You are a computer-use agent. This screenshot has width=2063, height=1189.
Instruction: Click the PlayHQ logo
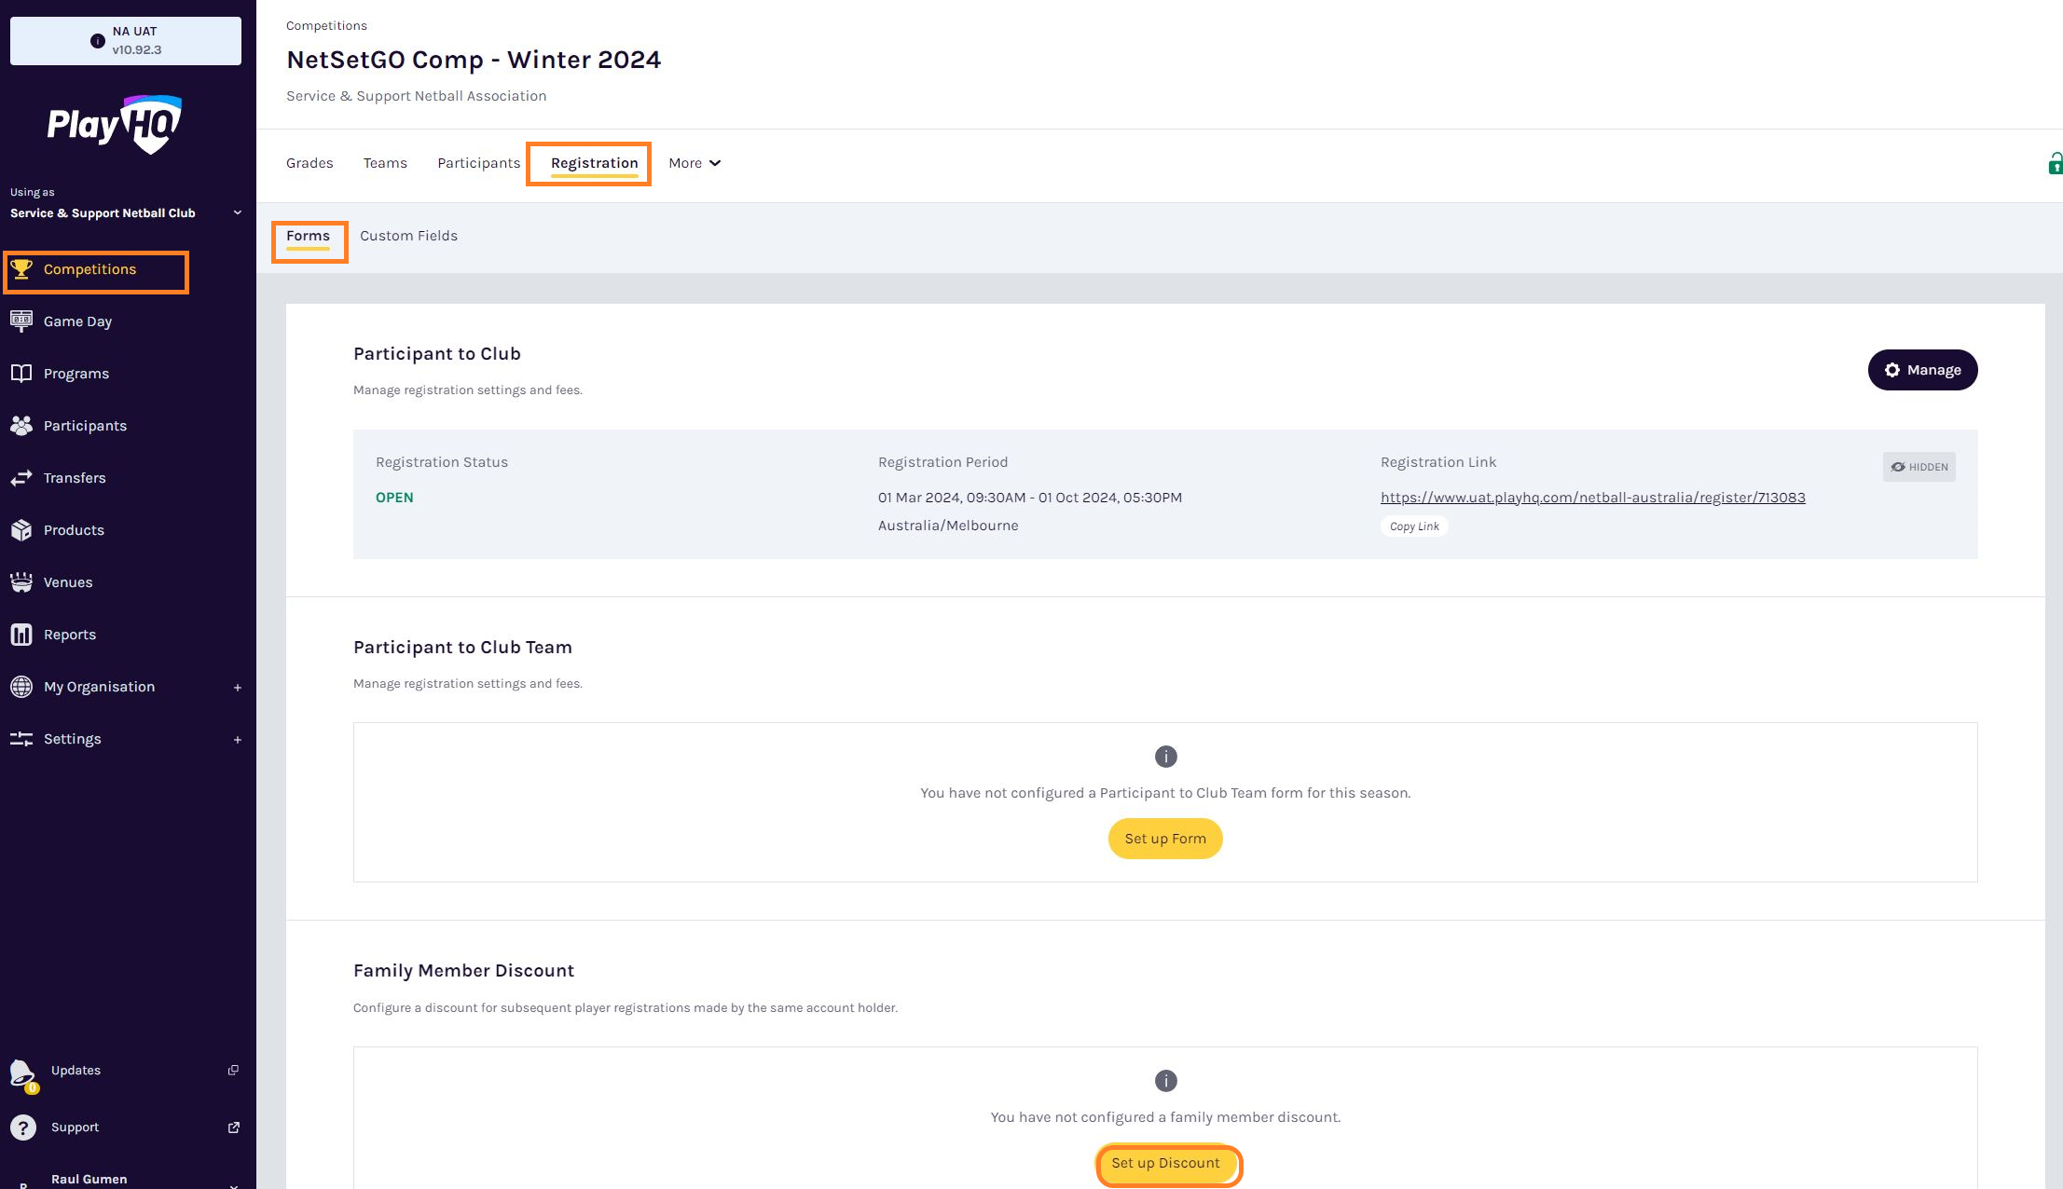click(x=115, y=124)
